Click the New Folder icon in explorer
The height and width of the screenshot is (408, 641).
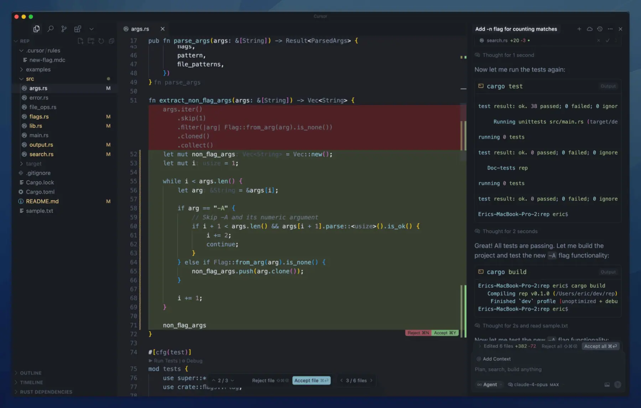click(91, 41)
